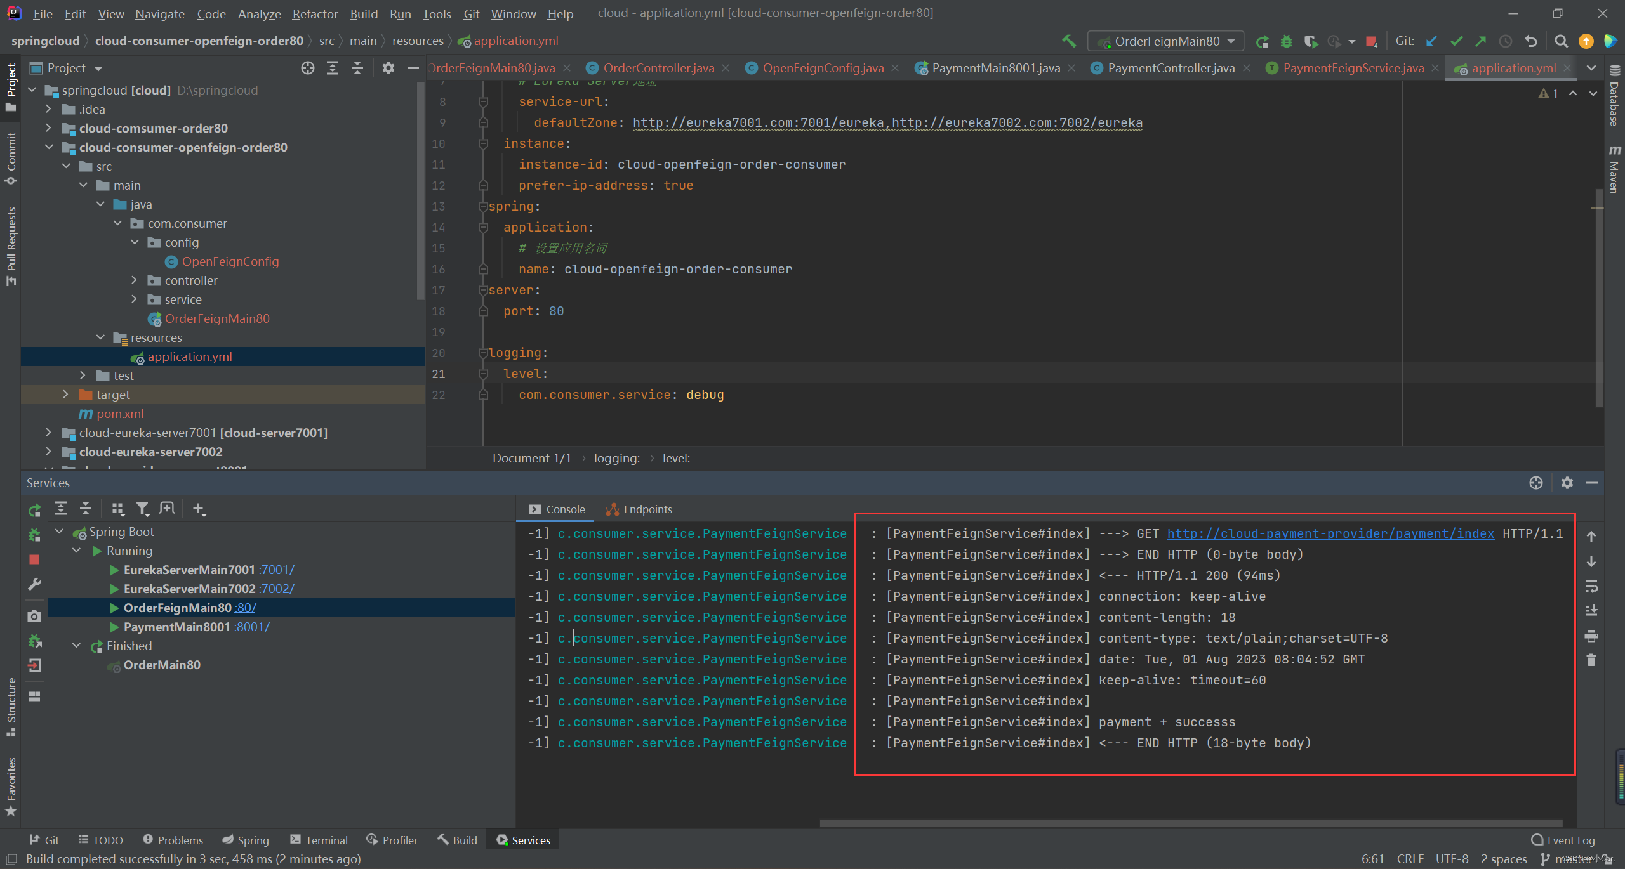Click the Build project hammer icon
Screen dimensions: 1625x869
point(1069,41)
